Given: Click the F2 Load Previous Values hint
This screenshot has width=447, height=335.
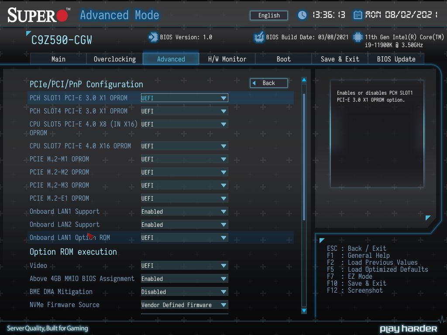Looking at the screenshot, I should click(372, 262).
